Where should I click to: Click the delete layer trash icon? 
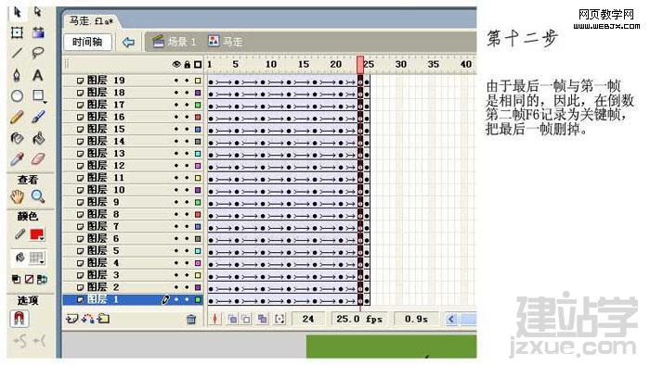(x=191, y=319)
